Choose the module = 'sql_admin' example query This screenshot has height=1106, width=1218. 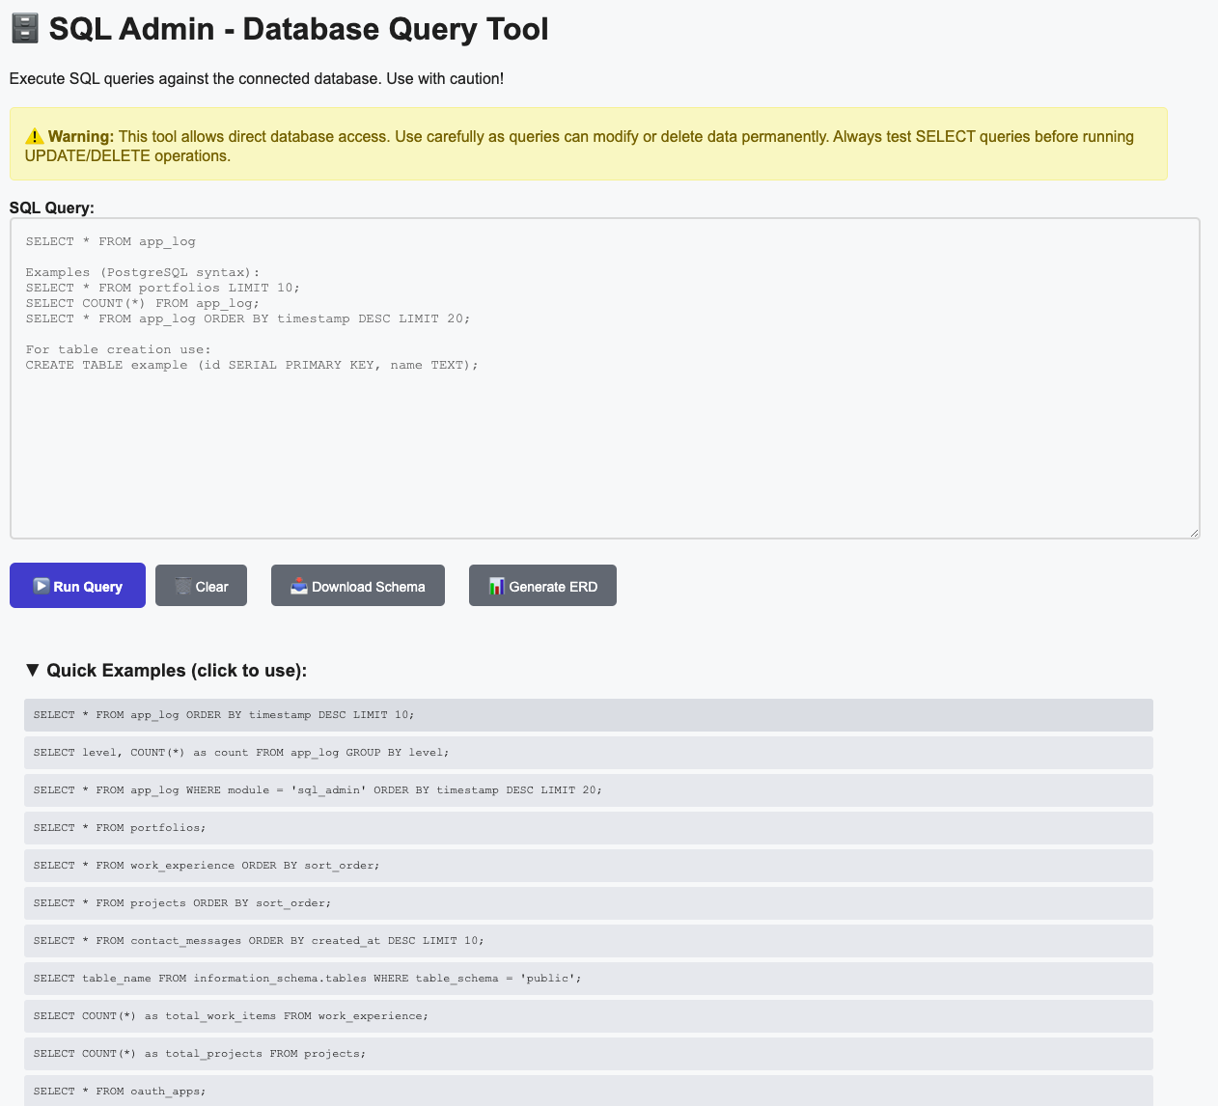click(x=588, y=790)
